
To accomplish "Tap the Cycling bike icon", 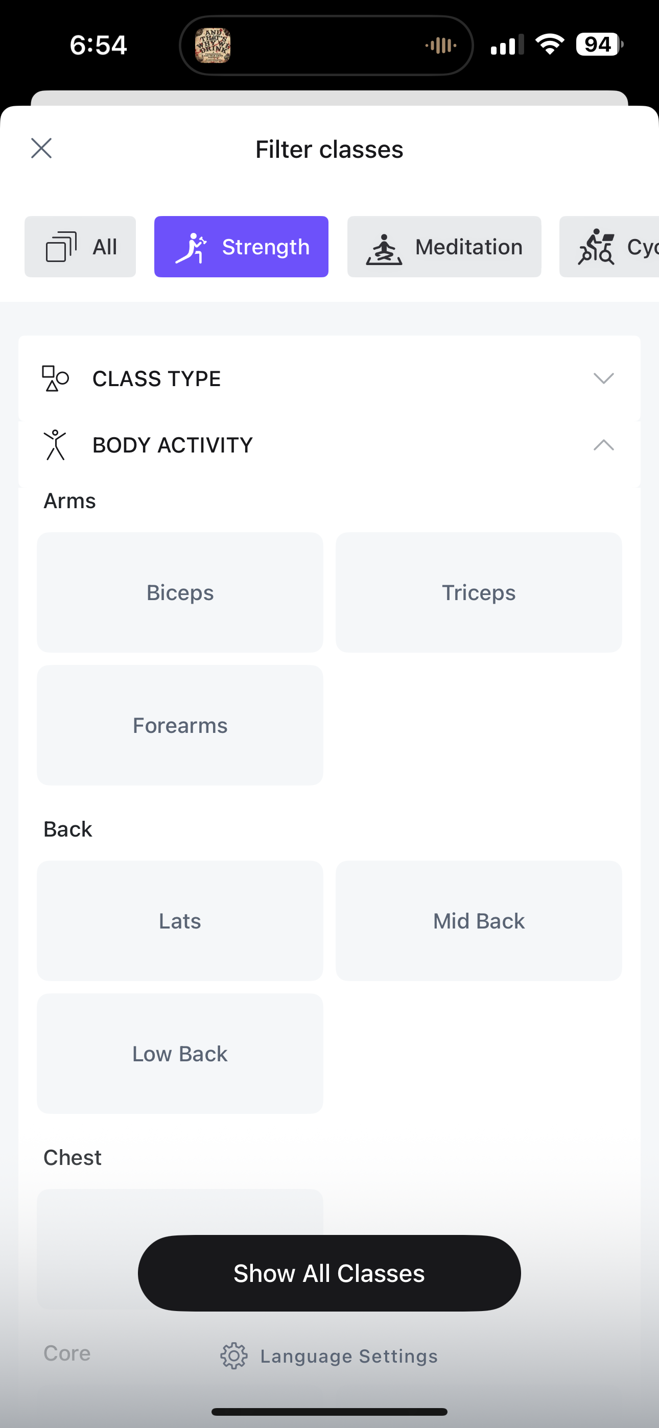I will [x=596, y=247].
